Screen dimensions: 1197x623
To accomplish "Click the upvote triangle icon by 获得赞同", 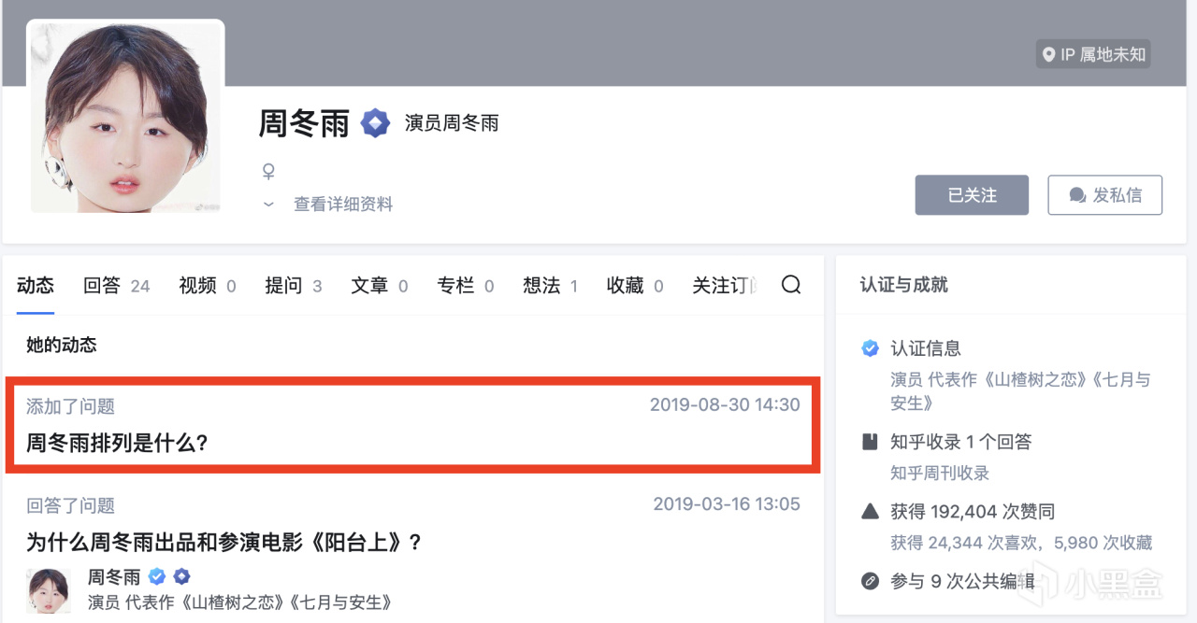I will (870, 511).
